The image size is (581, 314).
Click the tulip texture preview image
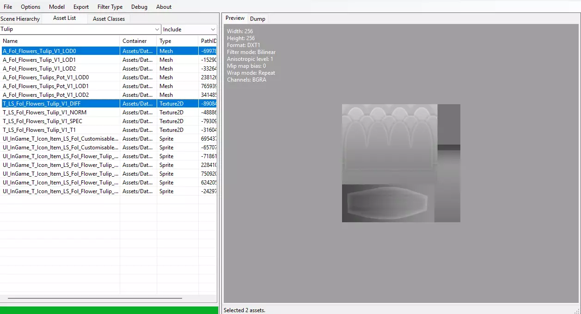click(x=401, y=163)
